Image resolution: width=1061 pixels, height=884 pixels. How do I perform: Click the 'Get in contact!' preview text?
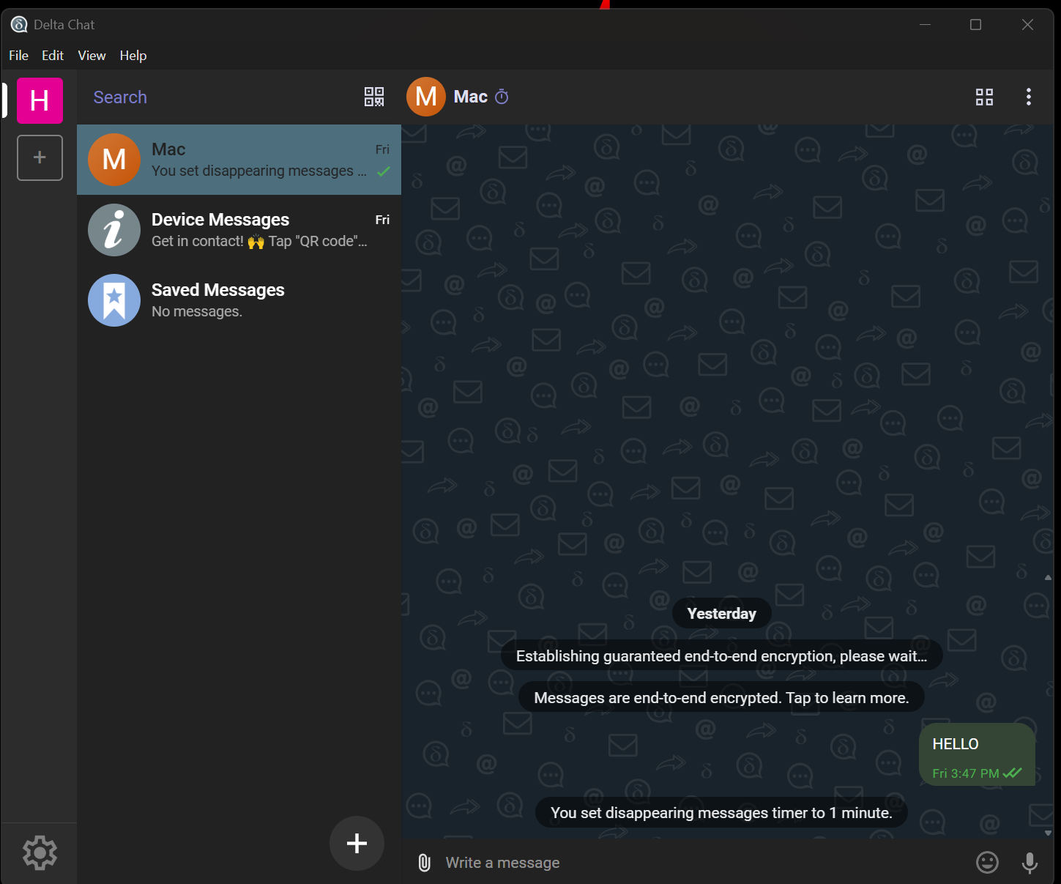tap(259, 241)
